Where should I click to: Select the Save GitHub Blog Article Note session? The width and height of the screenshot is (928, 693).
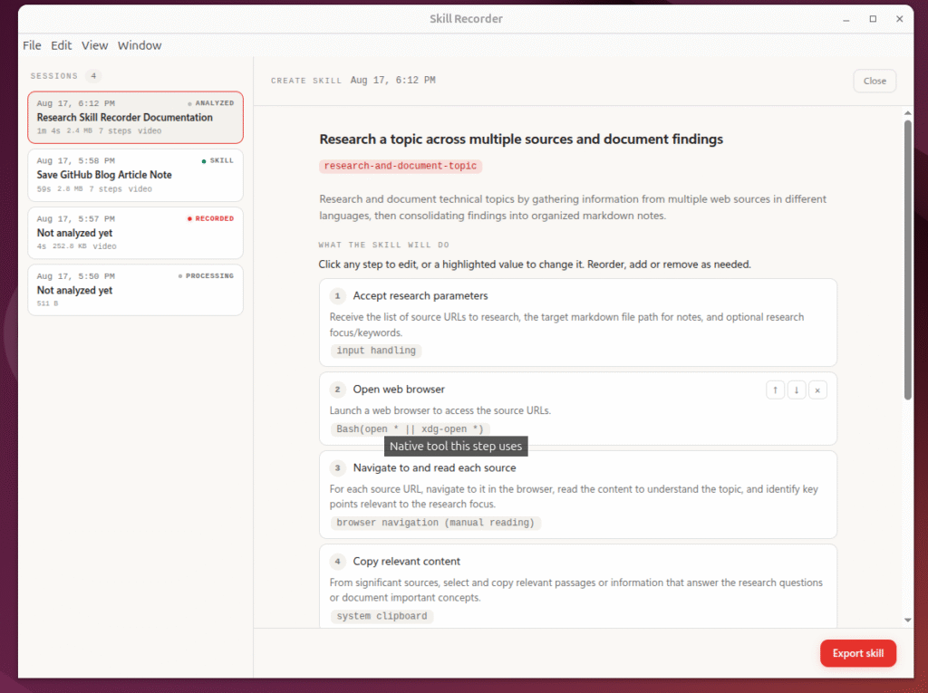[136, 175]
